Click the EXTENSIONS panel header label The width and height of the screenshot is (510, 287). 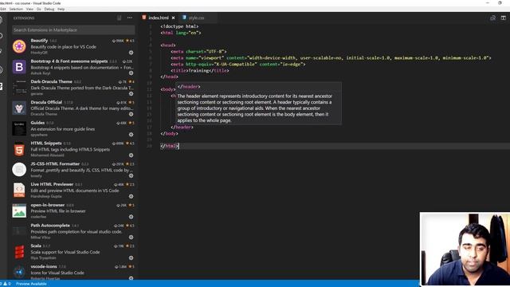pos(24,18)
